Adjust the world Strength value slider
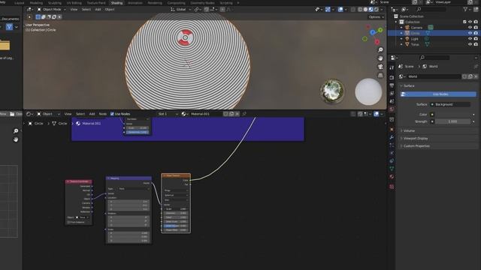The height and width of the screenshot is (270, 481). (x=452, y=121)
